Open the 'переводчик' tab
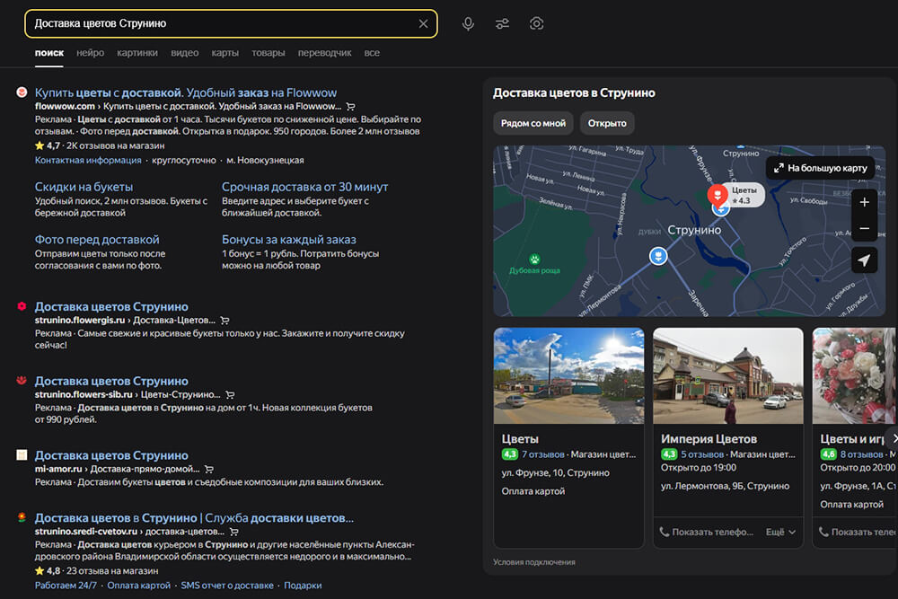This screenshot has width=898, height=599. click(x=325, y=53)
